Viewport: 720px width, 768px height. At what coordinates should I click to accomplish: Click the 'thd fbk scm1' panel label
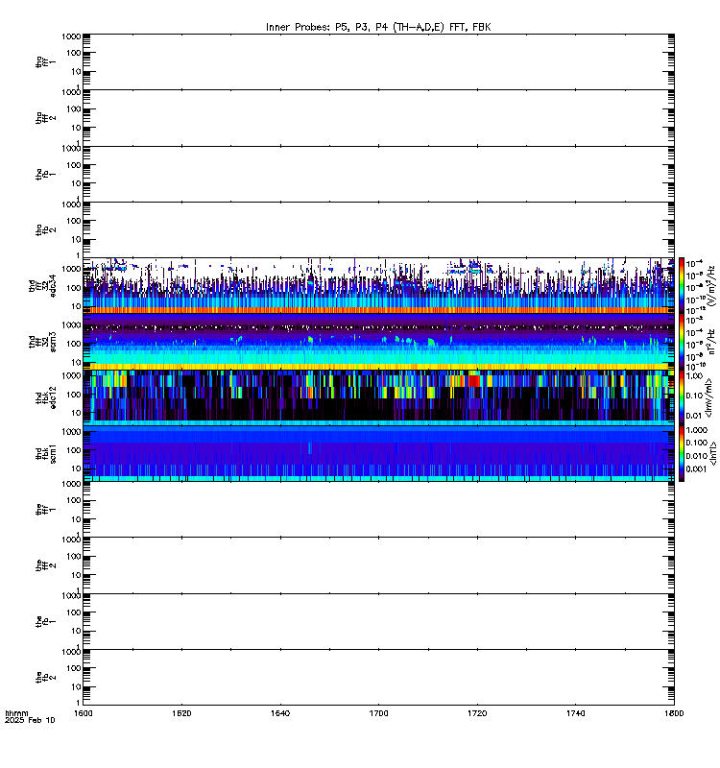pyautogui.click(x=45, y=453)
